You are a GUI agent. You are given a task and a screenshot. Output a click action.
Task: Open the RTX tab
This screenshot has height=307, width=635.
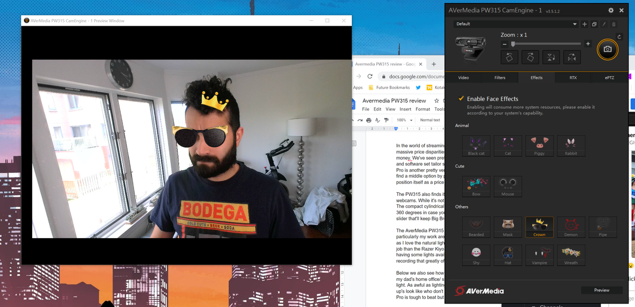(x=573, y=77)
